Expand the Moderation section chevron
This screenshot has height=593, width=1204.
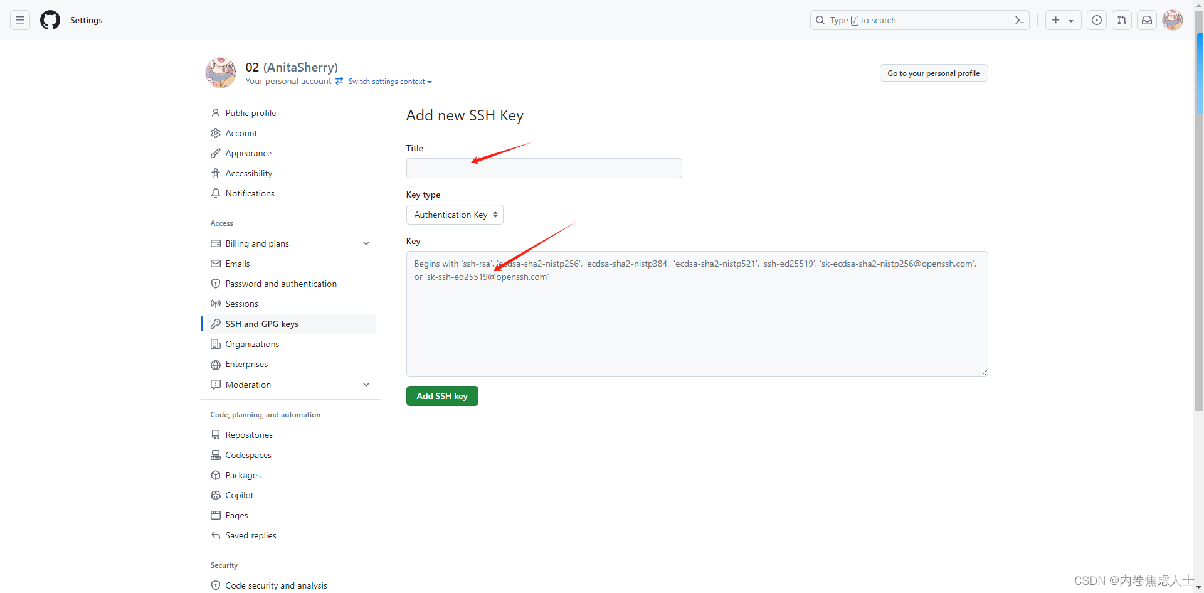pos(366,385)
